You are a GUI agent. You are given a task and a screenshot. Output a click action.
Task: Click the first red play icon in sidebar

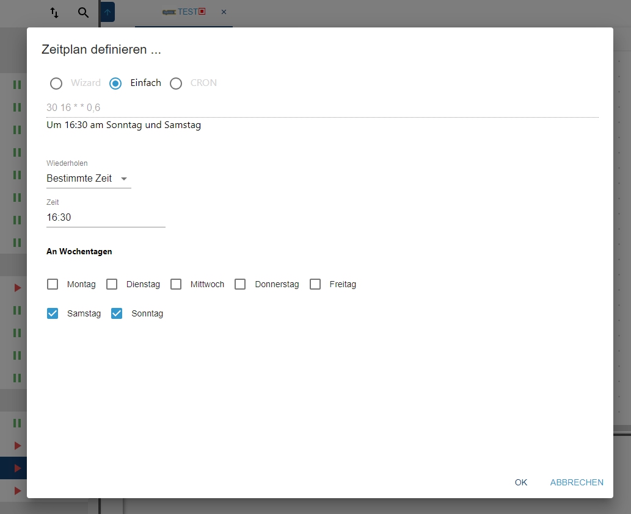pyautogui.click(x=16, y=288)
